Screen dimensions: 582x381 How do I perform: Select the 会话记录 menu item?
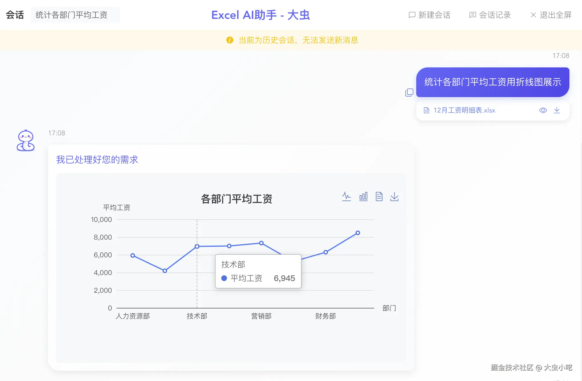[x=495, y=15]
